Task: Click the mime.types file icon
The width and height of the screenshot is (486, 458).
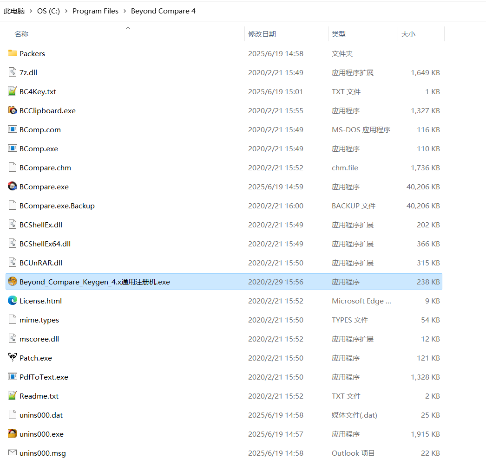Action: point(13,320)
